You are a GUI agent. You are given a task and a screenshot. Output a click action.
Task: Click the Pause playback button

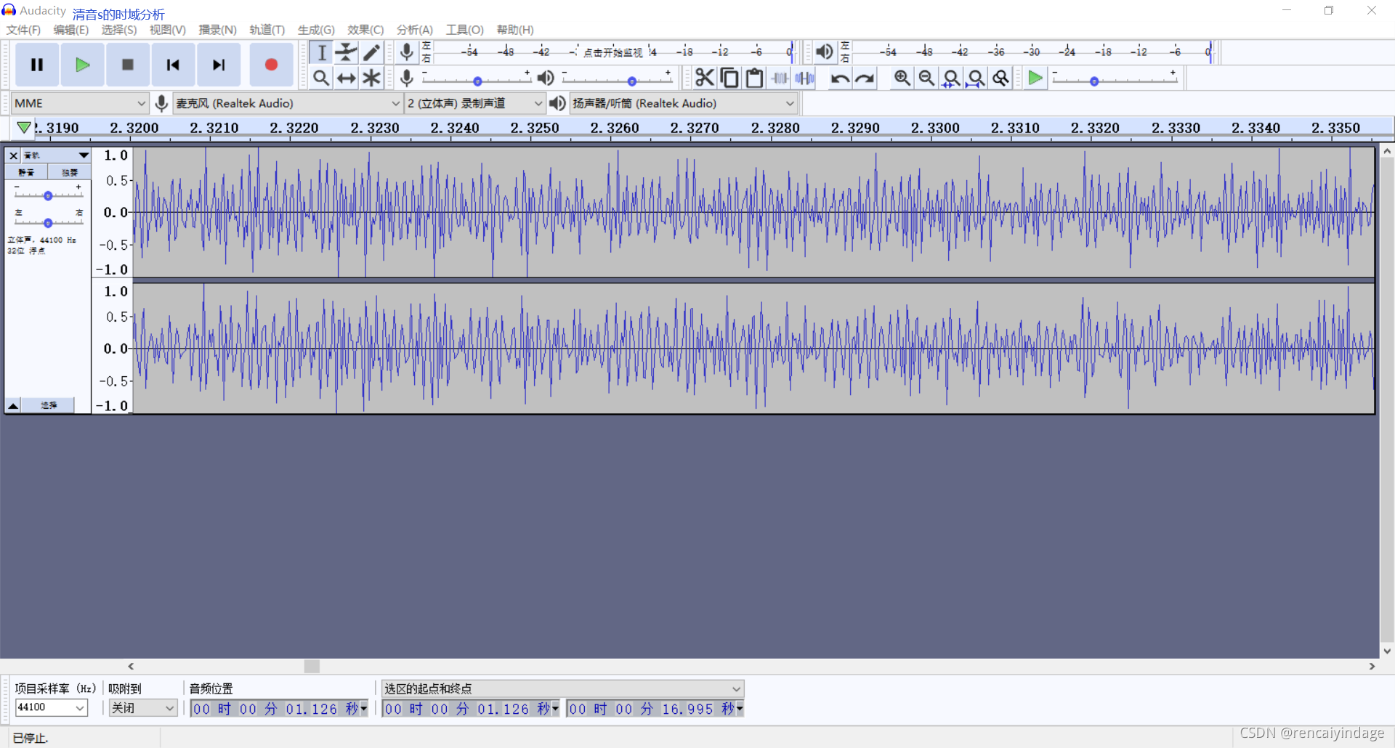(37, 65)
